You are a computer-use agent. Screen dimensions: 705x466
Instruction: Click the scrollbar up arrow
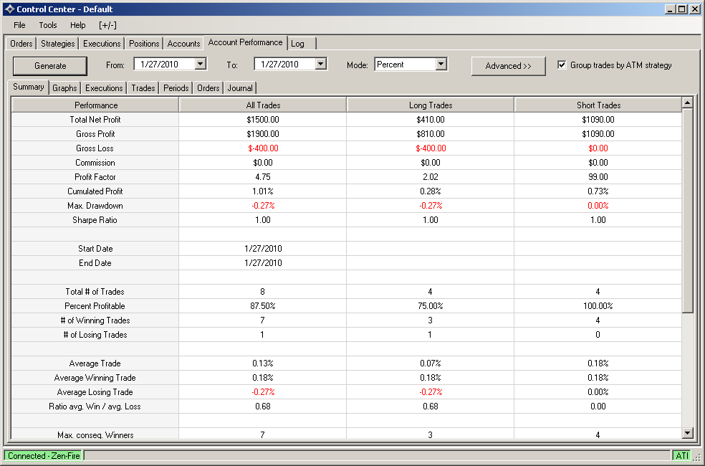pos(686,103)
